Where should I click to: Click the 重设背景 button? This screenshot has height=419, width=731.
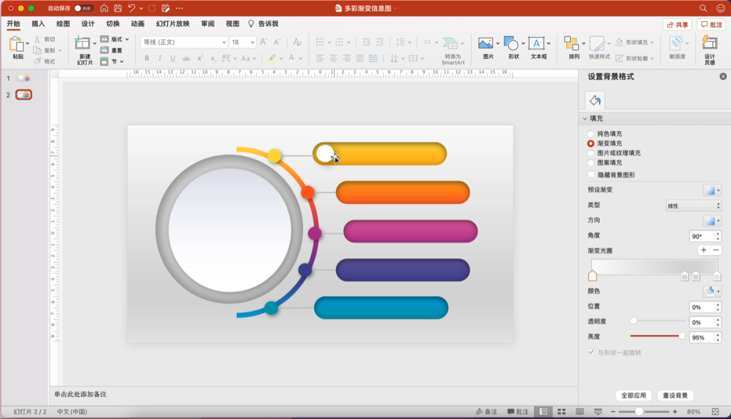click(x=675, y=395)
